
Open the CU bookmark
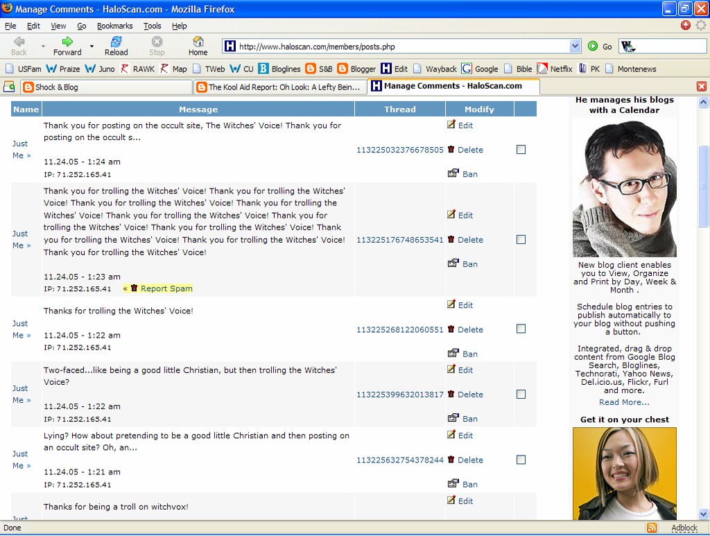(x=242, y=69)
